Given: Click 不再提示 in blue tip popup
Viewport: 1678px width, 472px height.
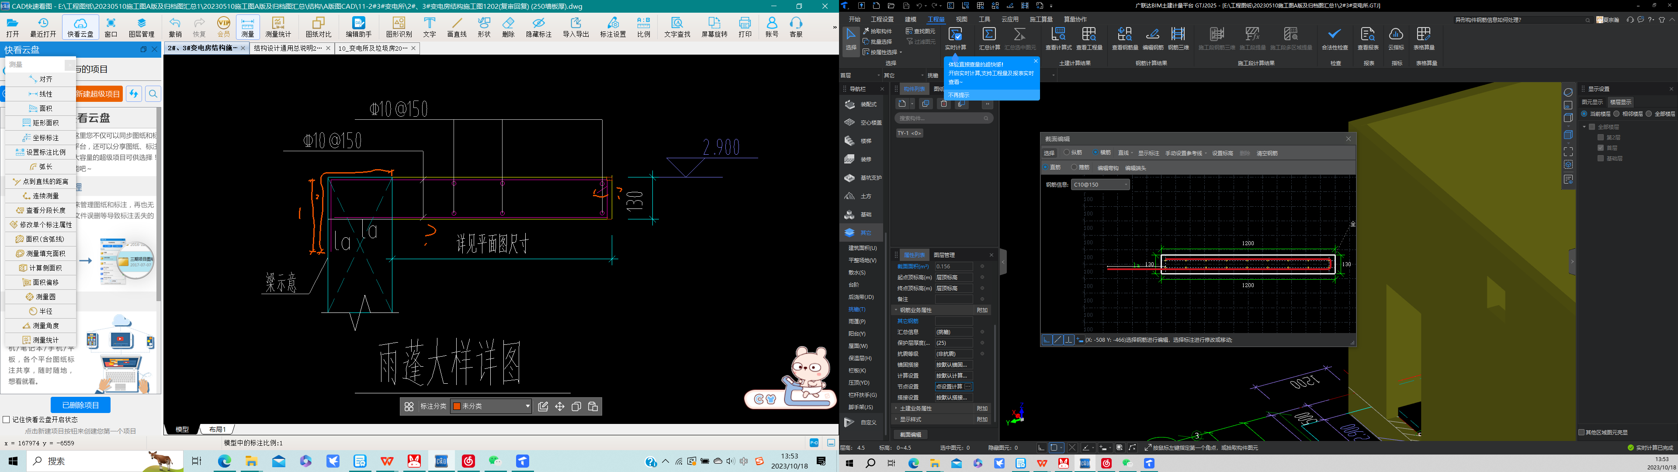Looking at the screenshot, I should [x=958, y=95].
